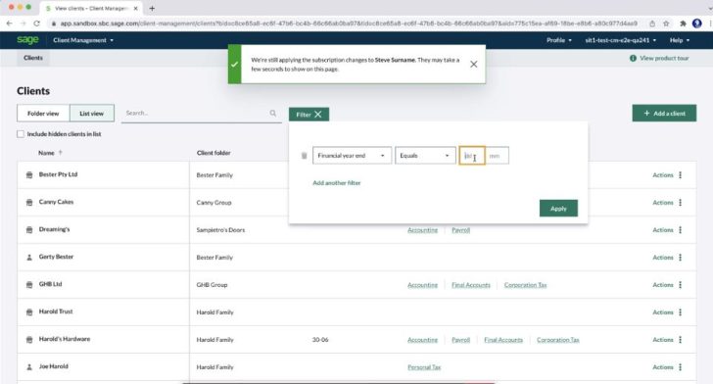The height and width of the screenshot is (384, 713).
Task: Toggle Include hidden clients in list
Action: click(x=21, y=134)
